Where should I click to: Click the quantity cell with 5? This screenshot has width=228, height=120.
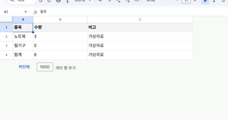(60, 46)
